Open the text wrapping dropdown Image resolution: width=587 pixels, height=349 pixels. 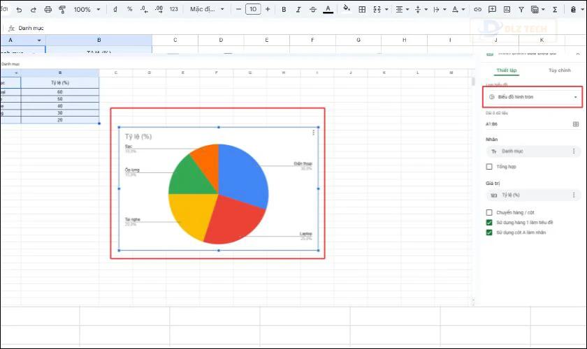(x=440, y=9)
